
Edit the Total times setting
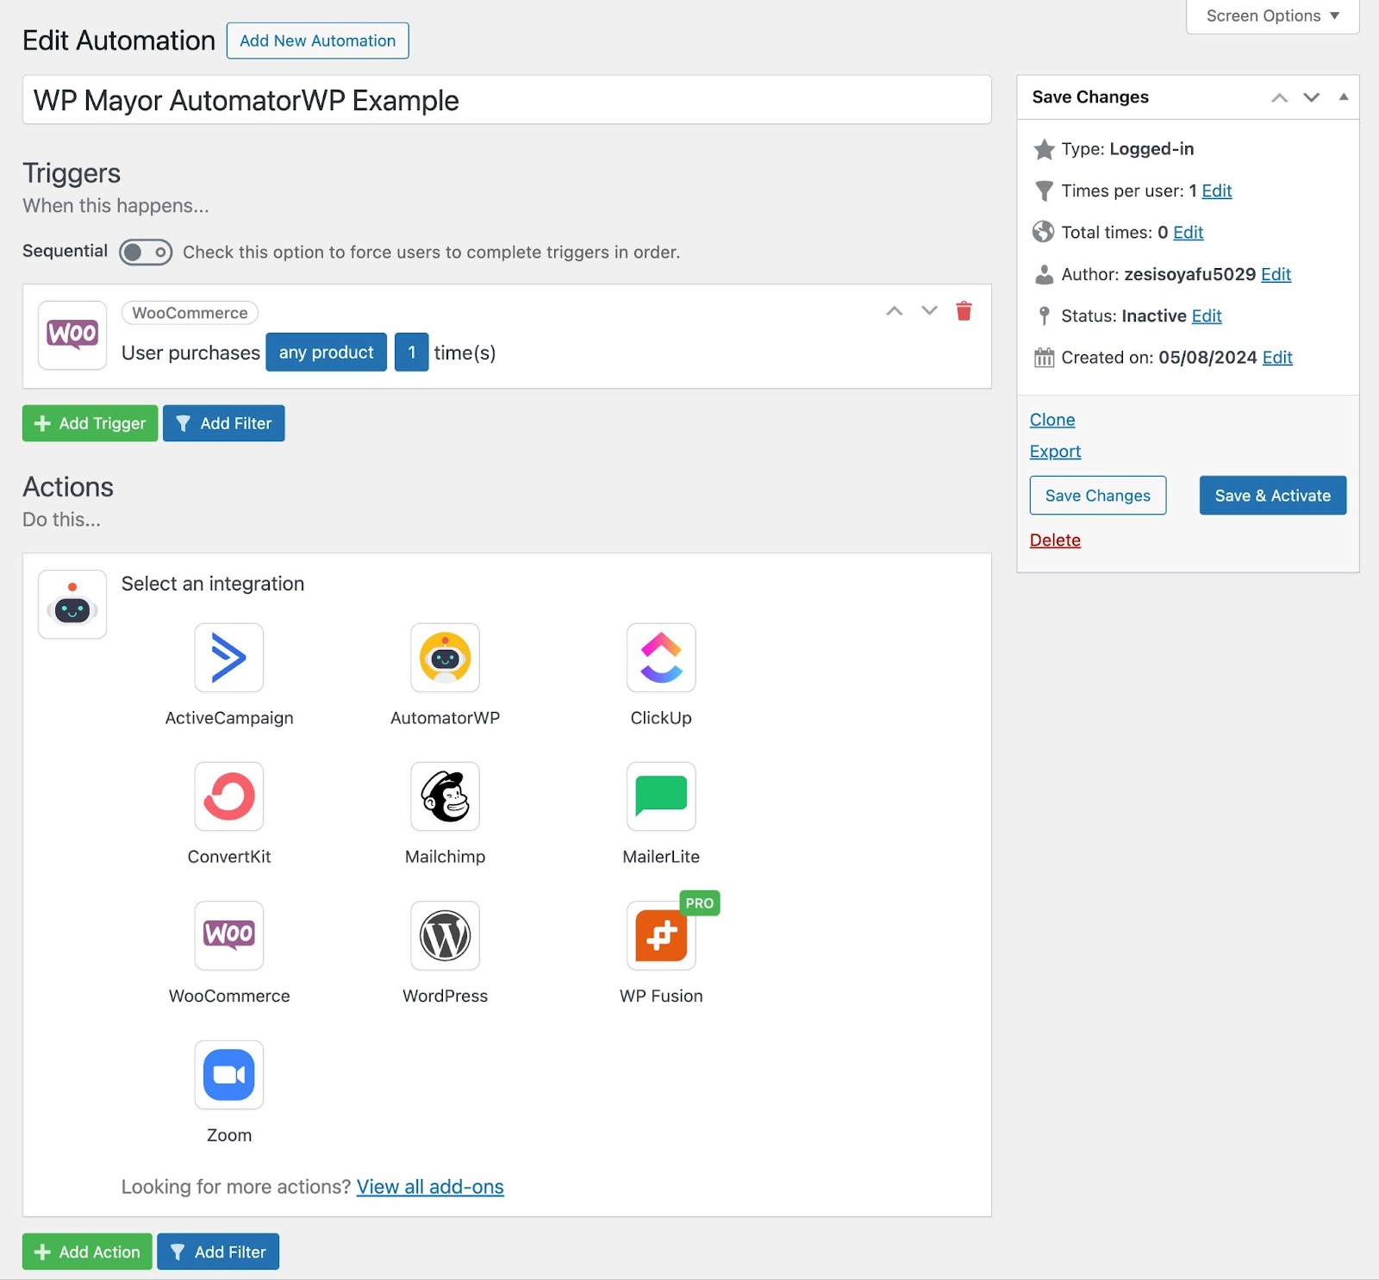(1188, 232)
